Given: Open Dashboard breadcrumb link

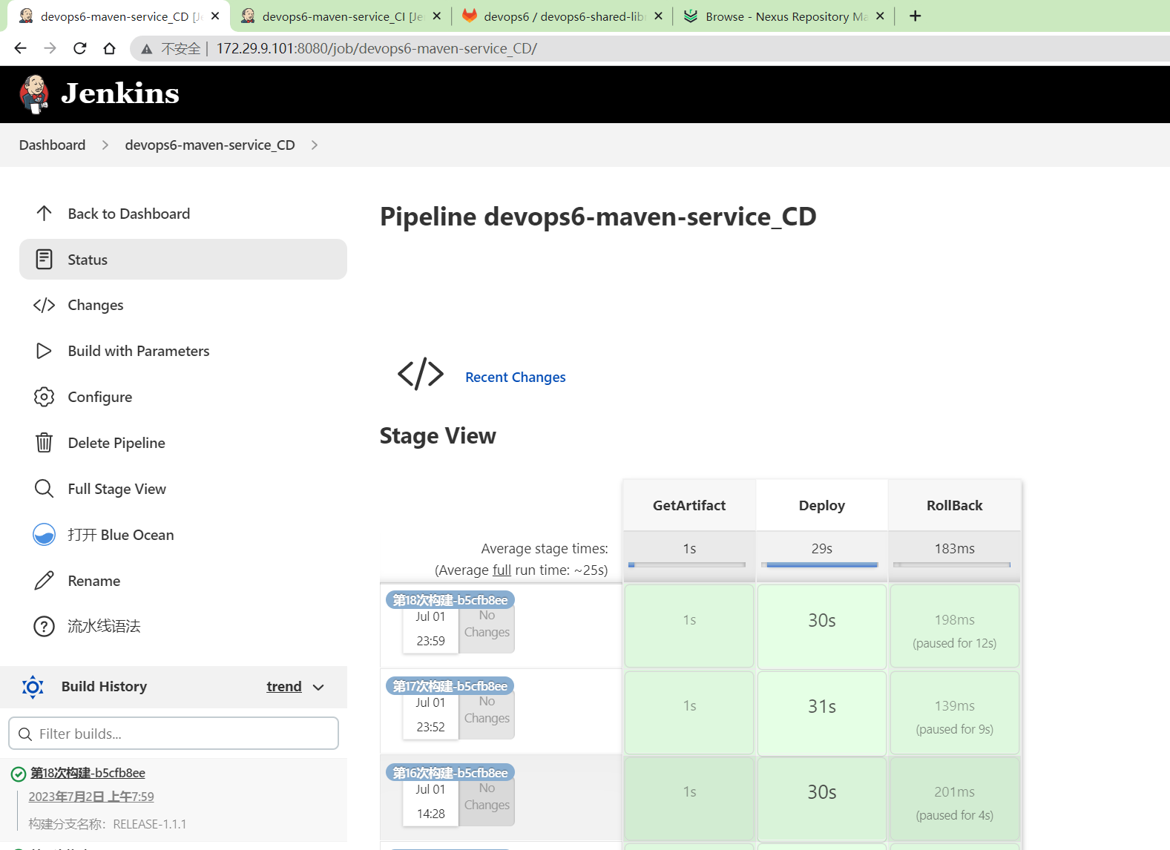Looking at the screenshot, I should pyautogui.click(x=52, y=145).
